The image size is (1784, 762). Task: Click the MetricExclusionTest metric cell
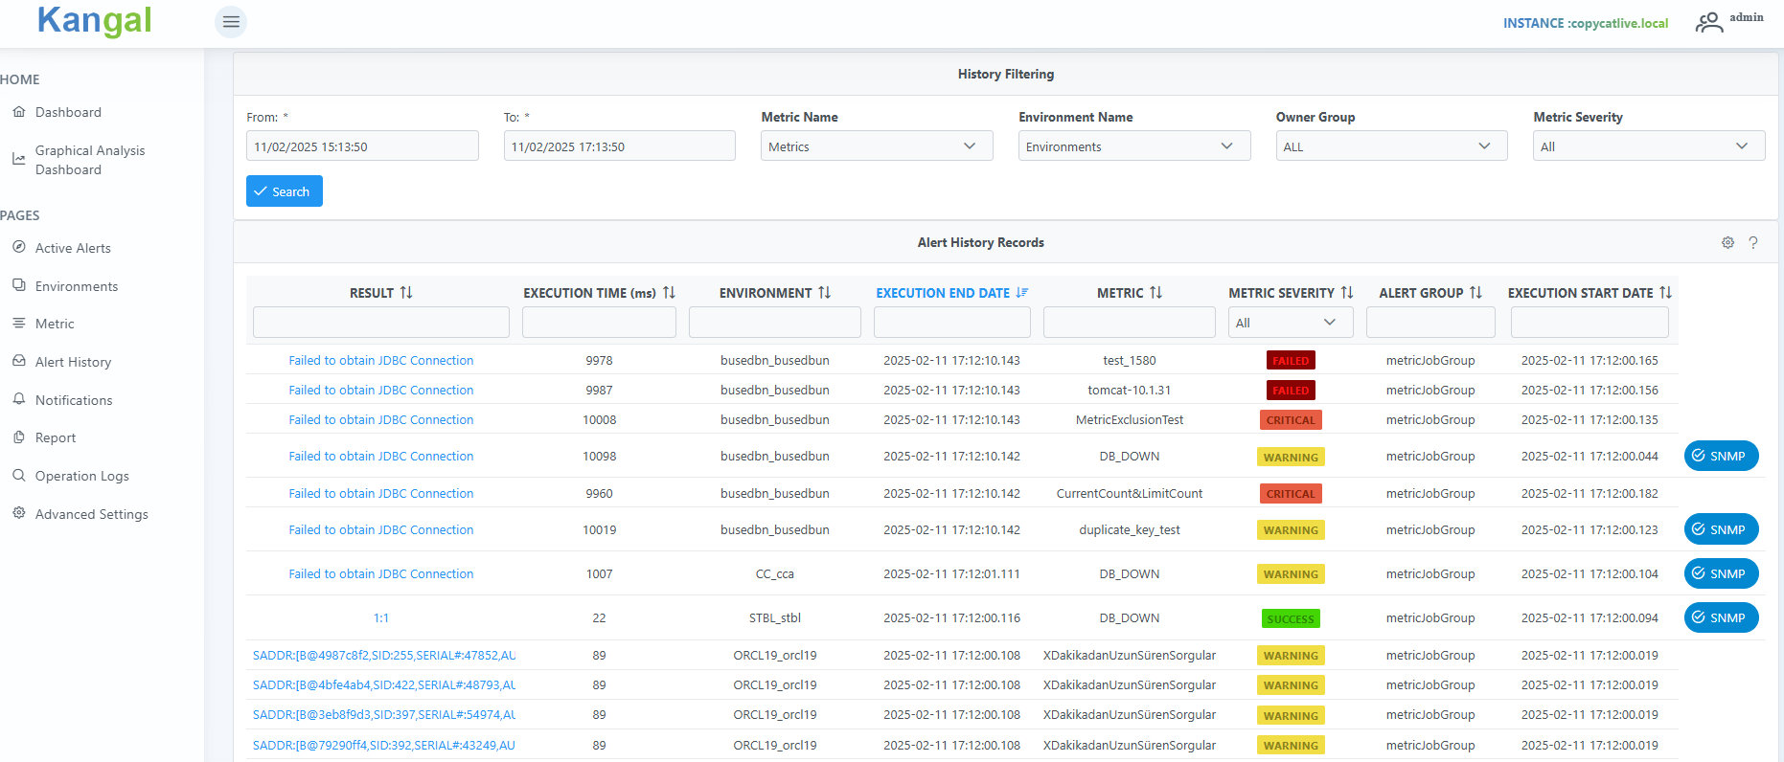[x=1130, y=419]
